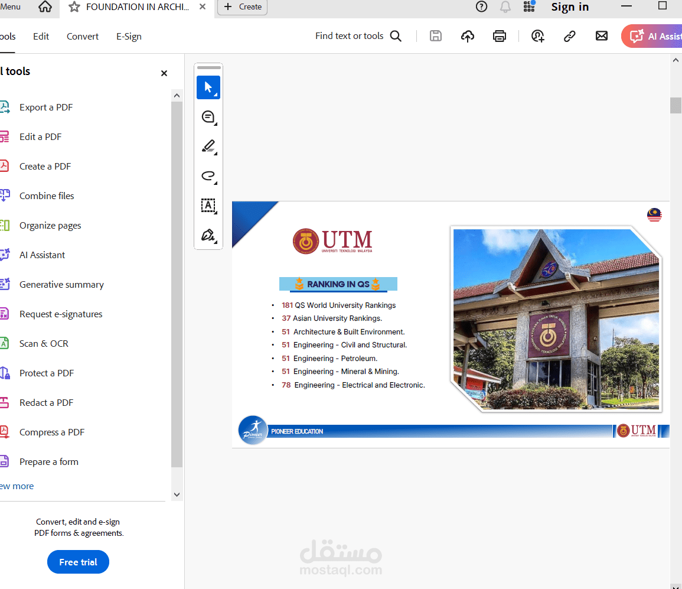Screen dimensions: 682x589
Task: Share with others icon
Action: [x=537, y=36]
